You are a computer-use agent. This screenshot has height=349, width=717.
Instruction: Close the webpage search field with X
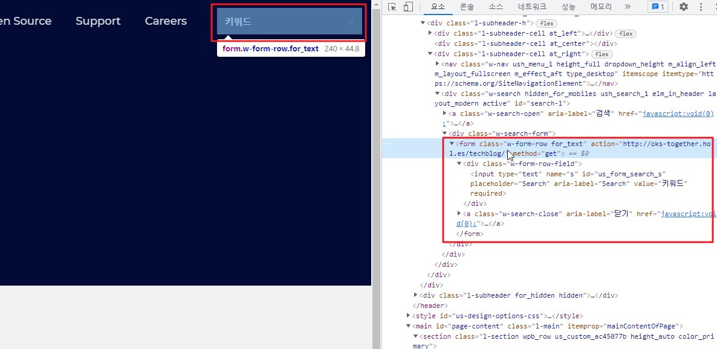click(351, 21)
